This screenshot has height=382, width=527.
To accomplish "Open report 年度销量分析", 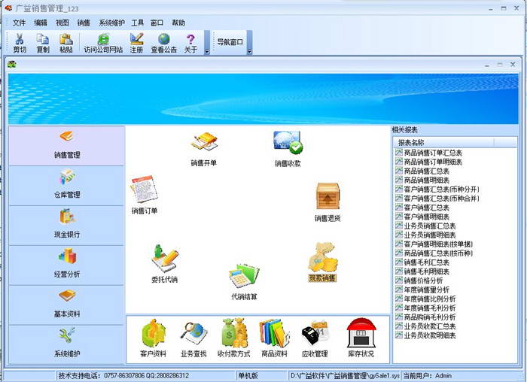I will [426, 290].
